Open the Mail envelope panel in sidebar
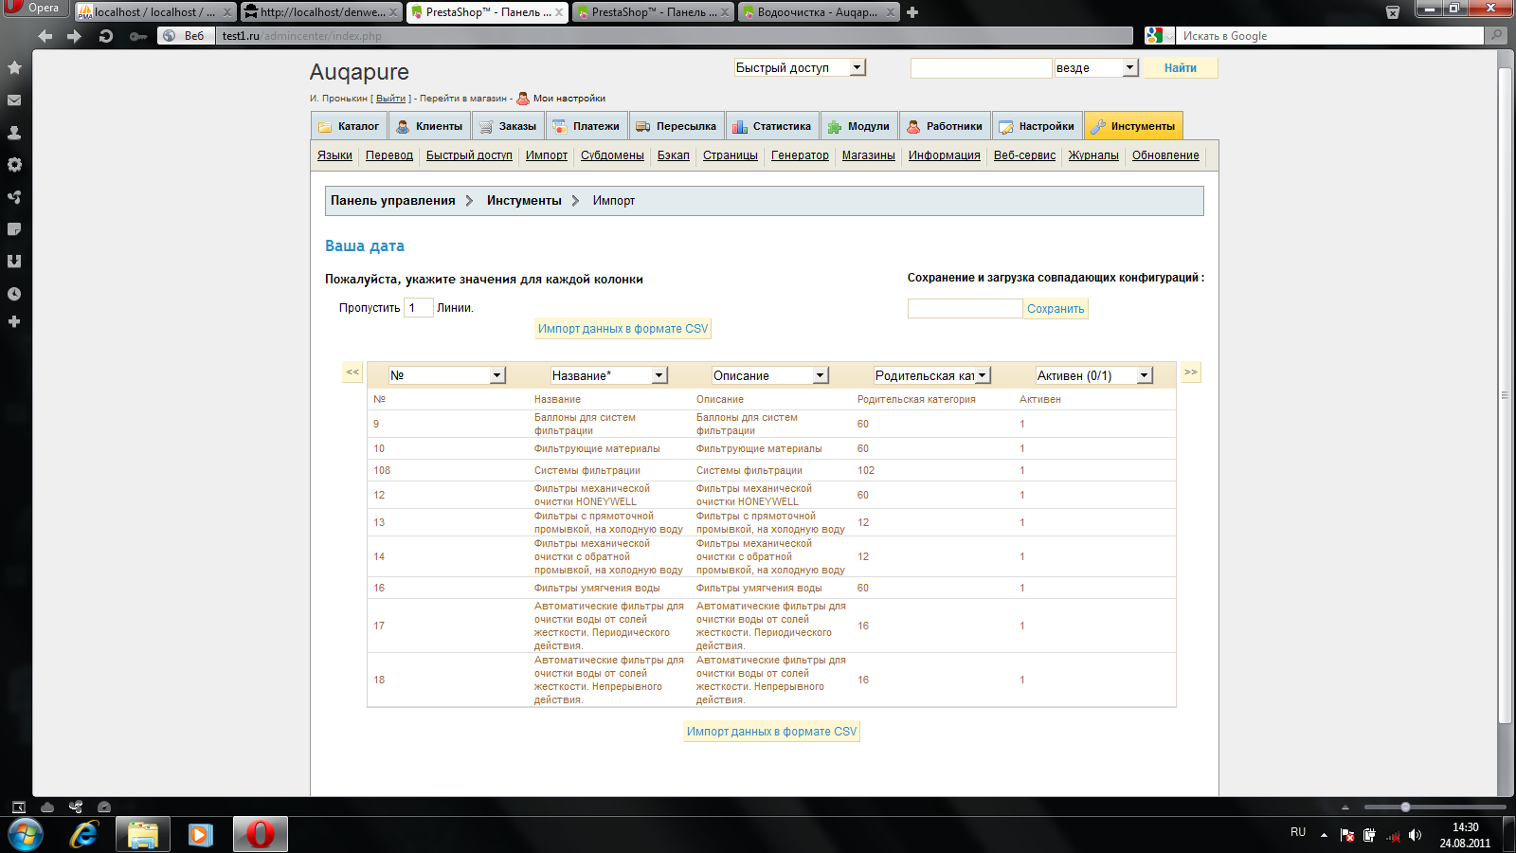The width and height of the screenshot is (1516, 853). pos(14,100)
